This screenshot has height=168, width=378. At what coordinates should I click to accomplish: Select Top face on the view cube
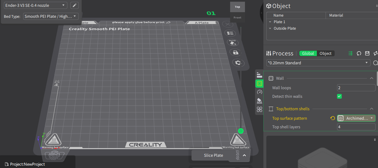click(238, 7)
